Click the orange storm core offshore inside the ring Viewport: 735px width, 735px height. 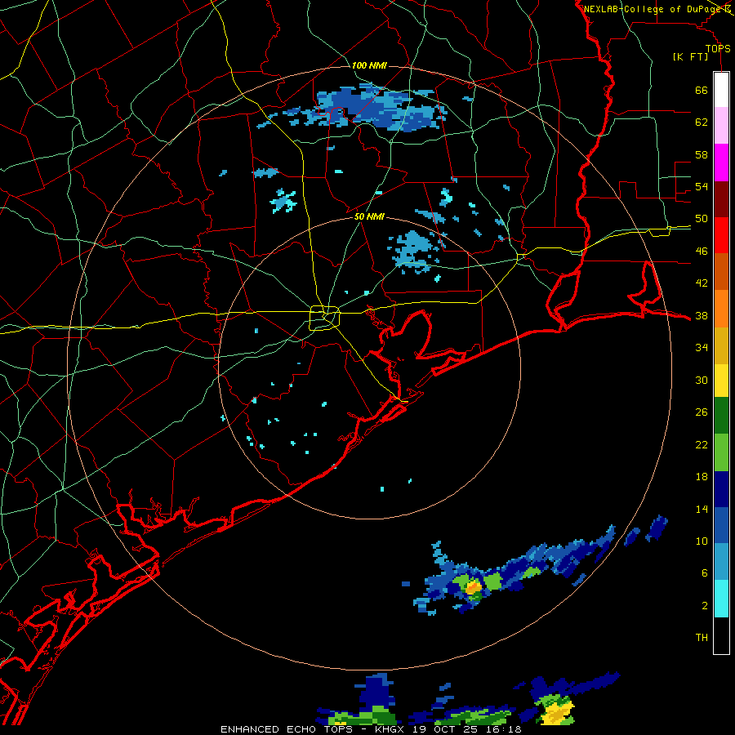coord(473,586)
